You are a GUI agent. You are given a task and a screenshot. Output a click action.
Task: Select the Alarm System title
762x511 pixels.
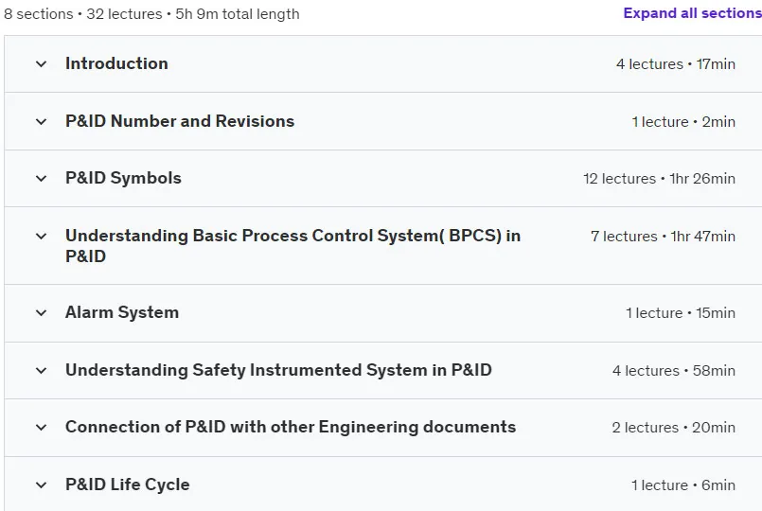(122, 312)
